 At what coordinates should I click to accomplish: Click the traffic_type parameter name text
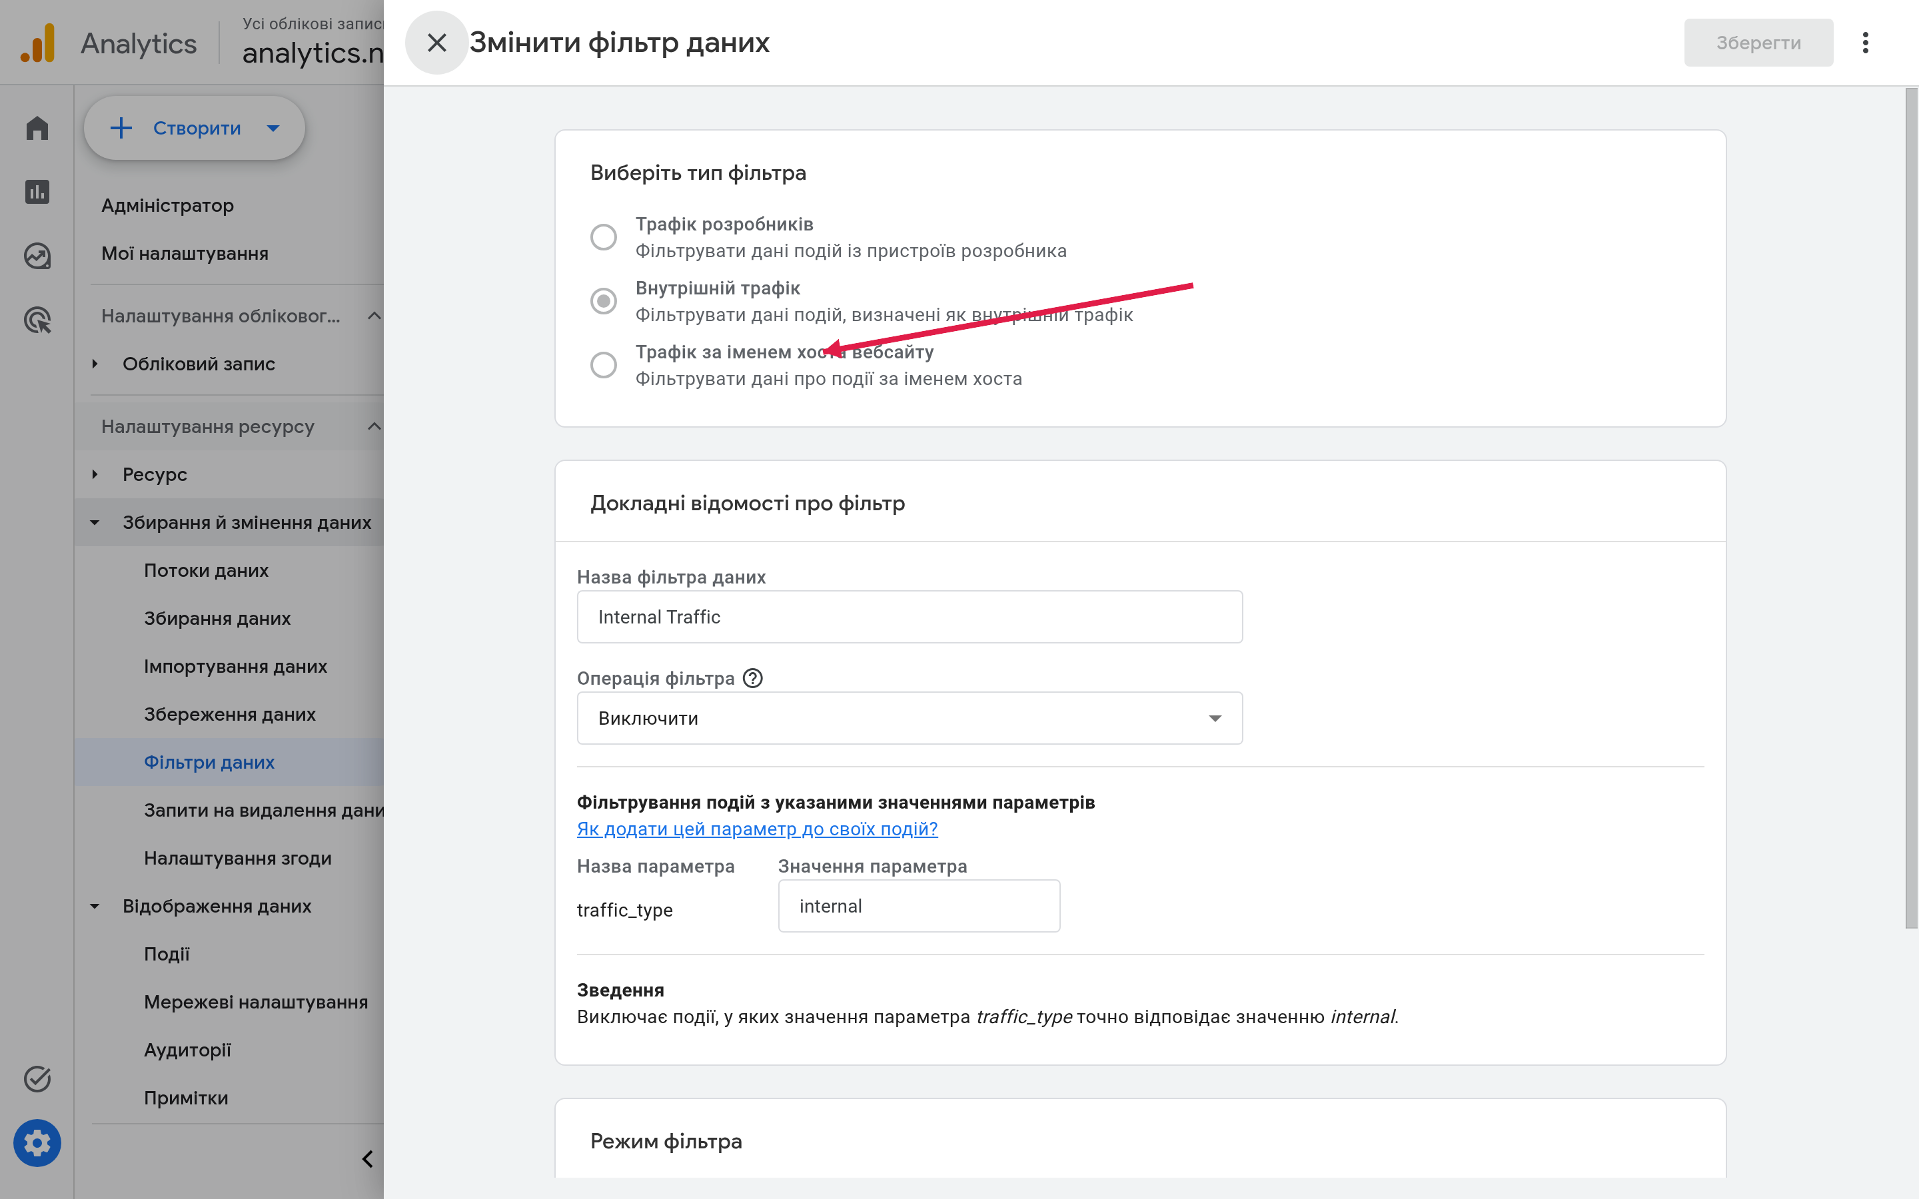pos(624,909)
